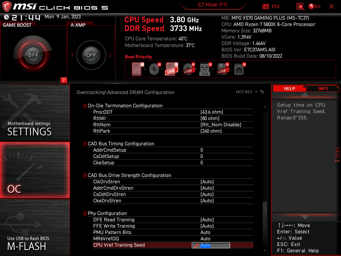This screenshot has width=341, height=256.
Task: Switch to the HELP tab
Action: click(x=289, y=89)
